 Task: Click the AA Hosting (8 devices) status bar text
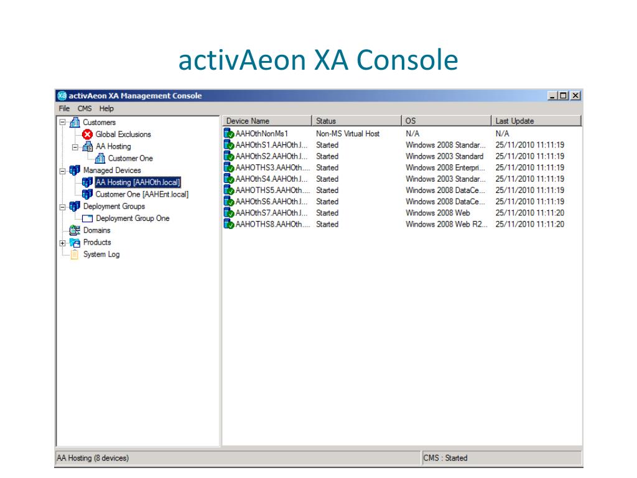[93, 458]
